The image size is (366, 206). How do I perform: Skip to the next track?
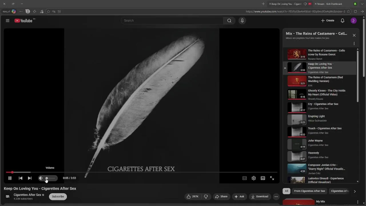point(30,178)
